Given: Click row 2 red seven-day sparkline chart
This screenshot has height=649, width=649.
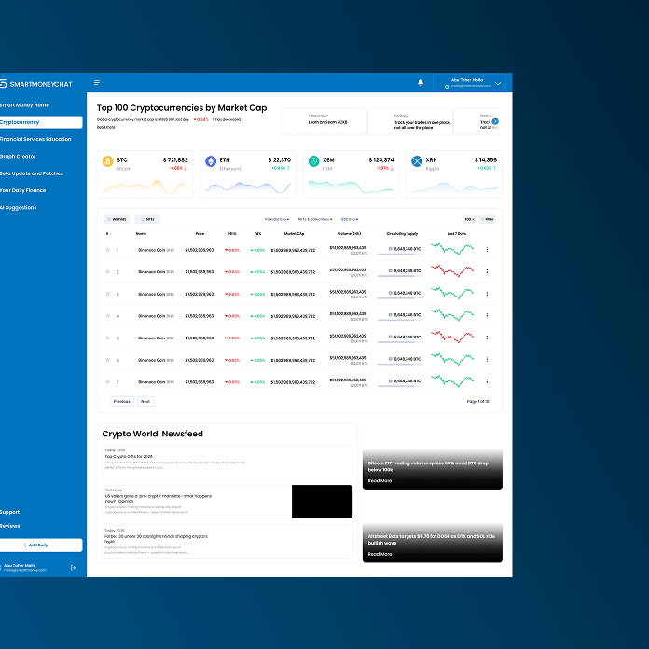Looking at the screenshot, I should 452,270.
